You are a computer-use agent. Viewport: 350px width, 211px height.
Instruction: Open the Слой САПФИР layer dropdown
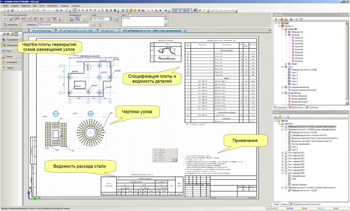point(111,19)
